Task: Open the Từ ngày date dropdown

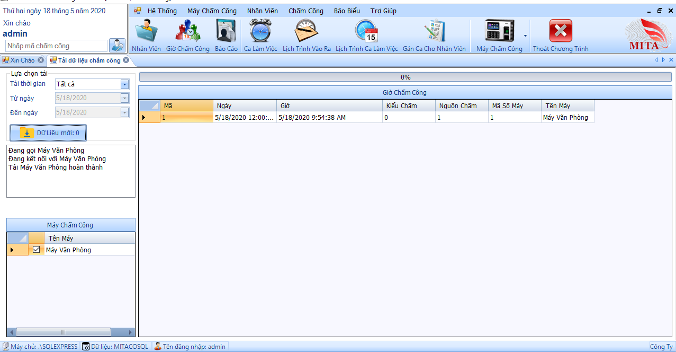Action: pyautogui.click(x=124, y=98)
